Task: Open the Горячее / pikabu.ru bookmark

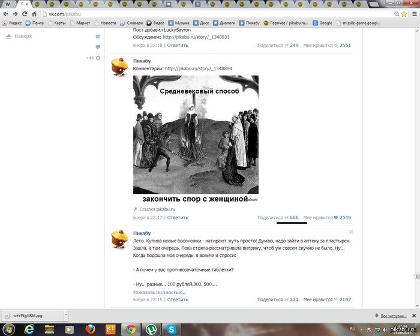Action: [x=286, y=23]
